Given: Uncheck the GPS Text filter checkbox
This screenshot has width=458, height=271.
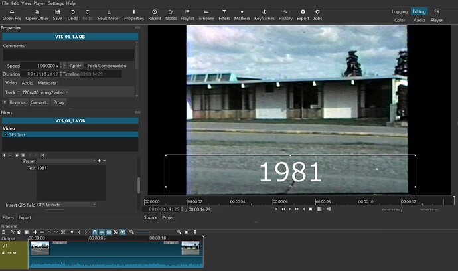Looking at the screenshot, I should [5, 134].
